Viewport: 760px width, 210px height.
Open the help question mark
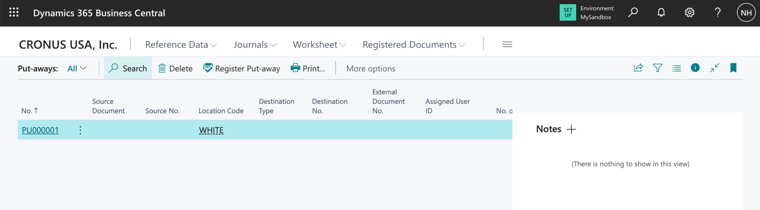[x=718, y=12]
